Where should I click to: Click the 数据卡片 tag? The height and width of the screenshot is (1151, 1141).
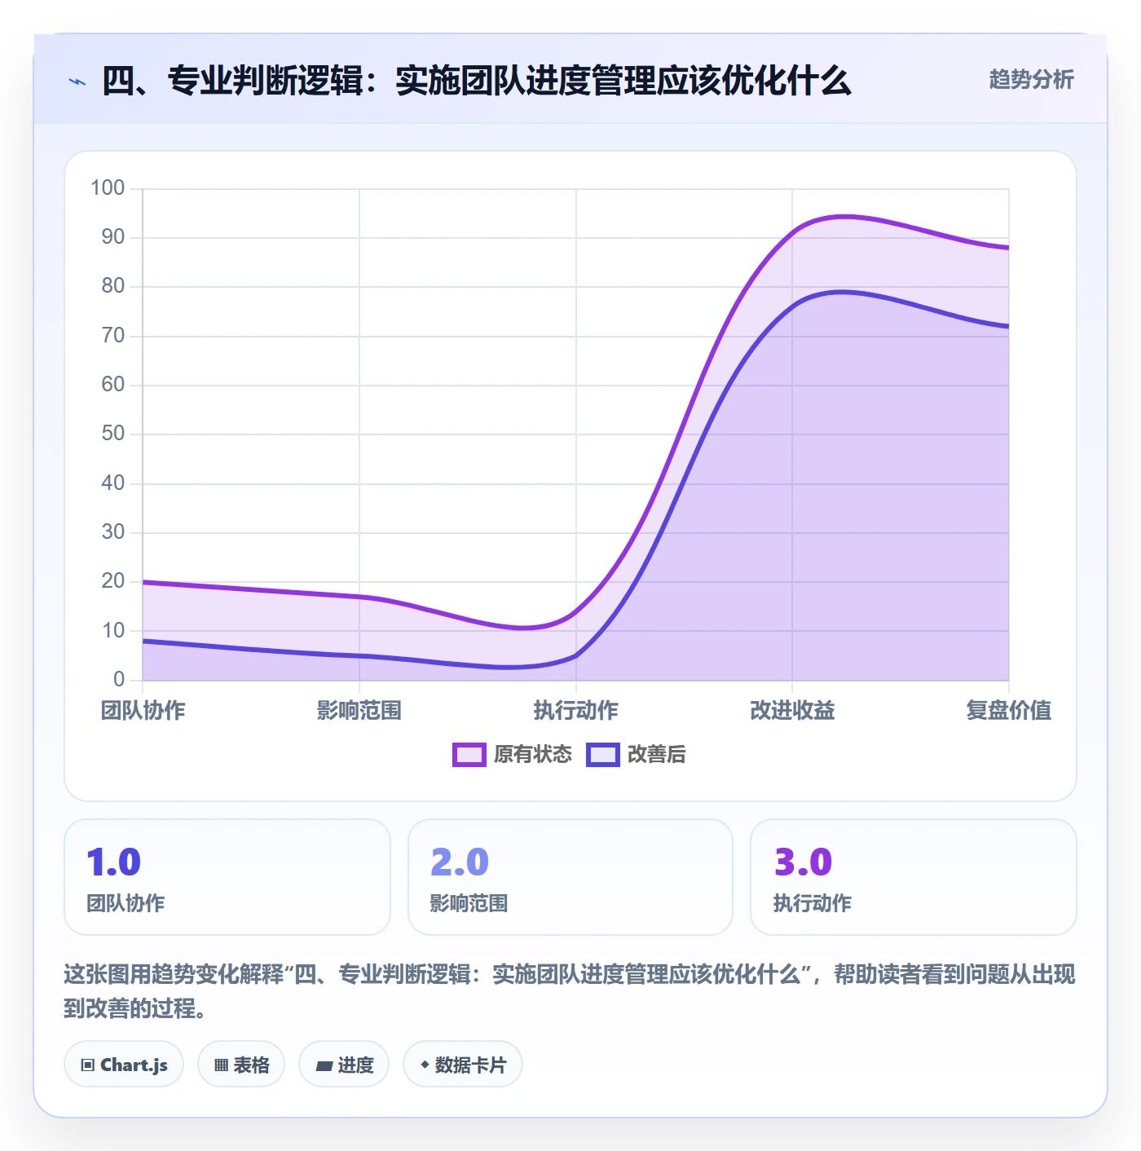coord(463,1064)
